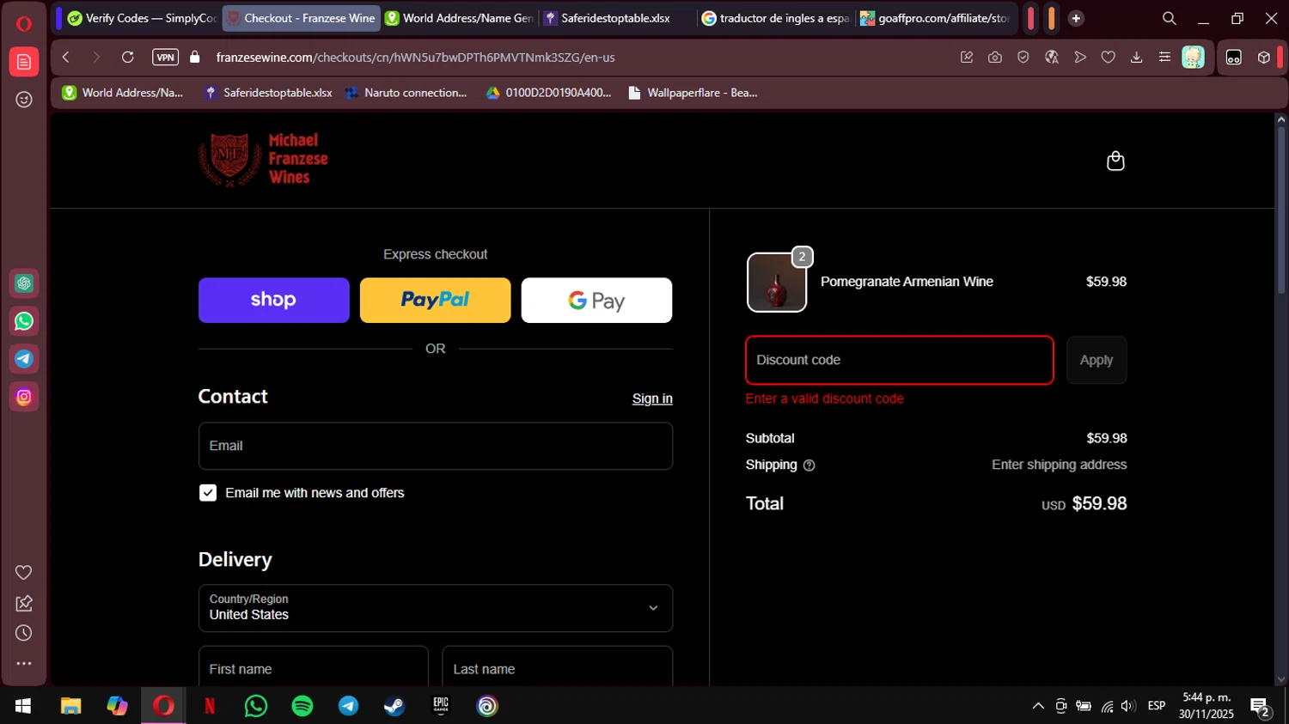Open Netflix from the taskbar
This screenshot has height=724, width=1289.
(210, 706)
